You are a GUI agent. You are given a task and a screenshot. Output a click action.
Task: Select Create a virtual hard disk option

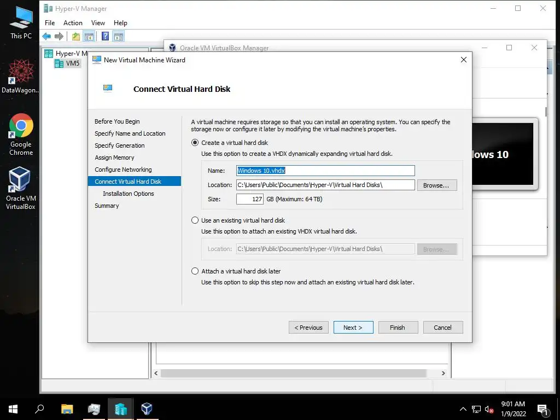[x=195, y=143]
